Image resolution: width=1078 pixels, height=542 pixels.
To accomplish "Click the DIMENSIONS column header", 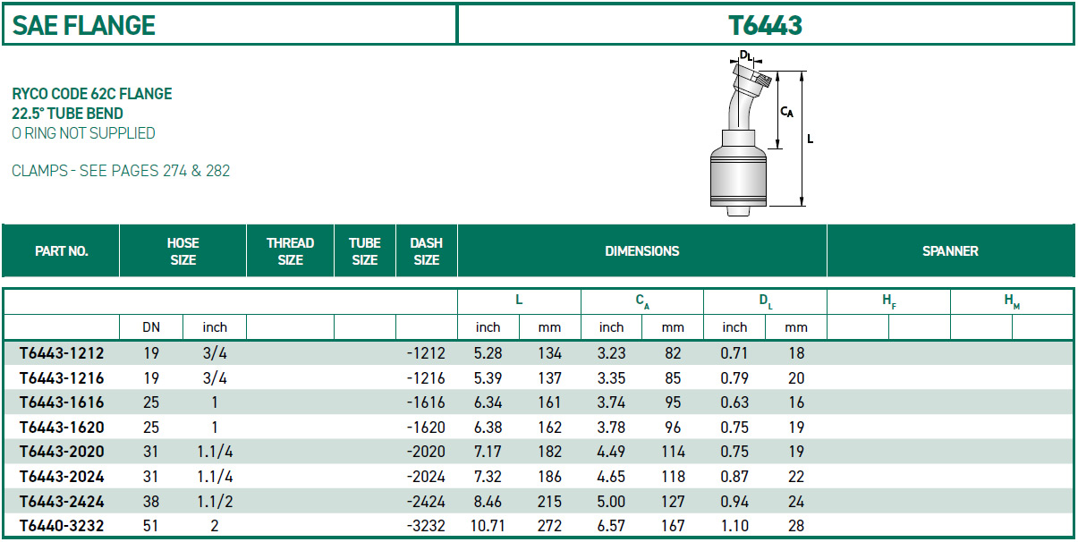I will click(x=641, y=251).
